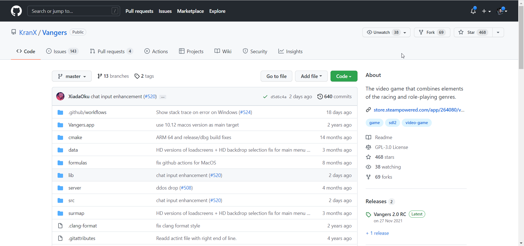Open Marketplace in top navigation

point(190,11)
